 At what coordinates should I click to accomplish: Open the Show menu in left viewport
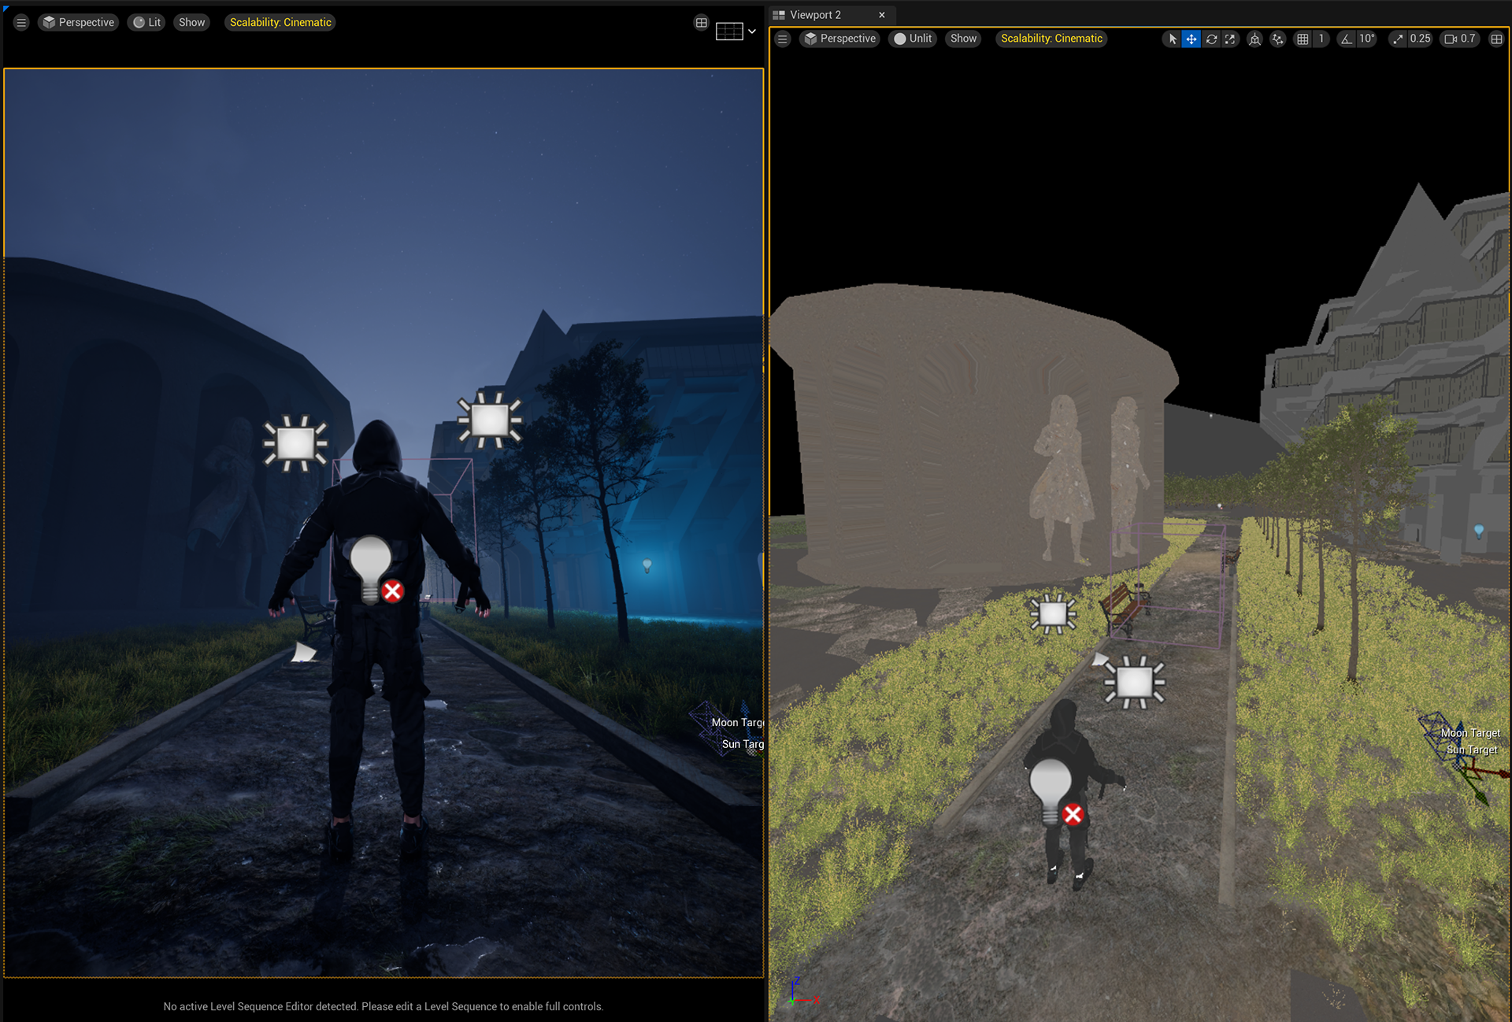pos(191,22)
